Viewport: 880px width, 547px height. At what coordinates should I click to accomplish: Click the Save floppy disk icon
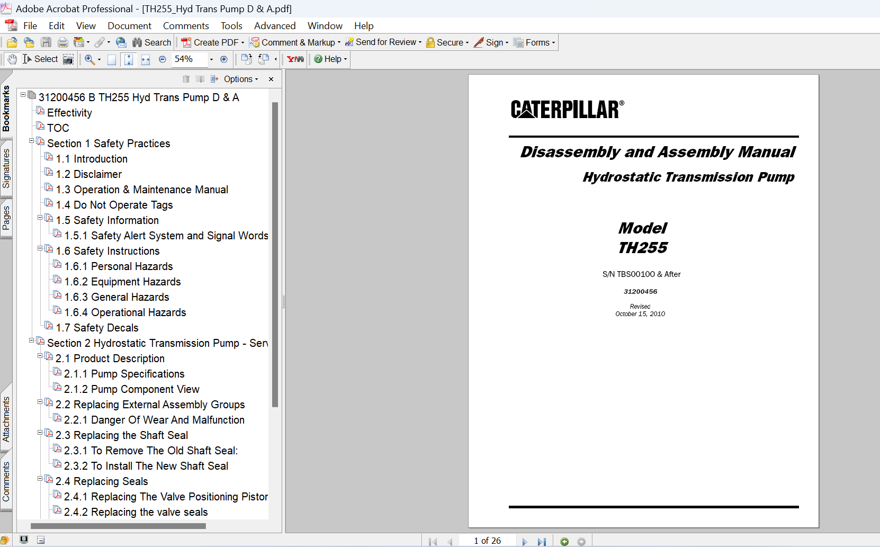[46, 42]
